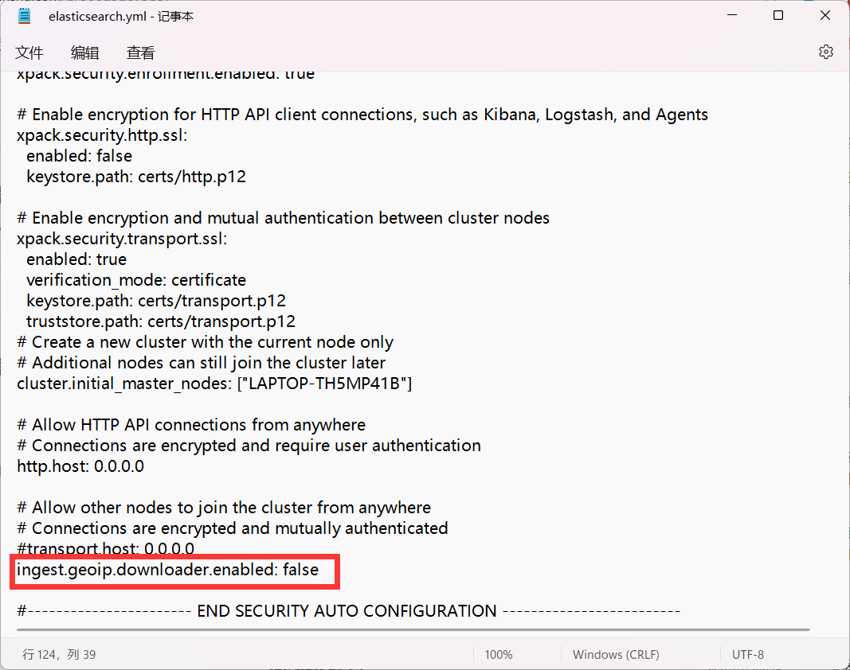The width and height of the screenshot is (850, 670).
Task: Click the cluster.initial_master_nodes line
Action: [214, 384]
